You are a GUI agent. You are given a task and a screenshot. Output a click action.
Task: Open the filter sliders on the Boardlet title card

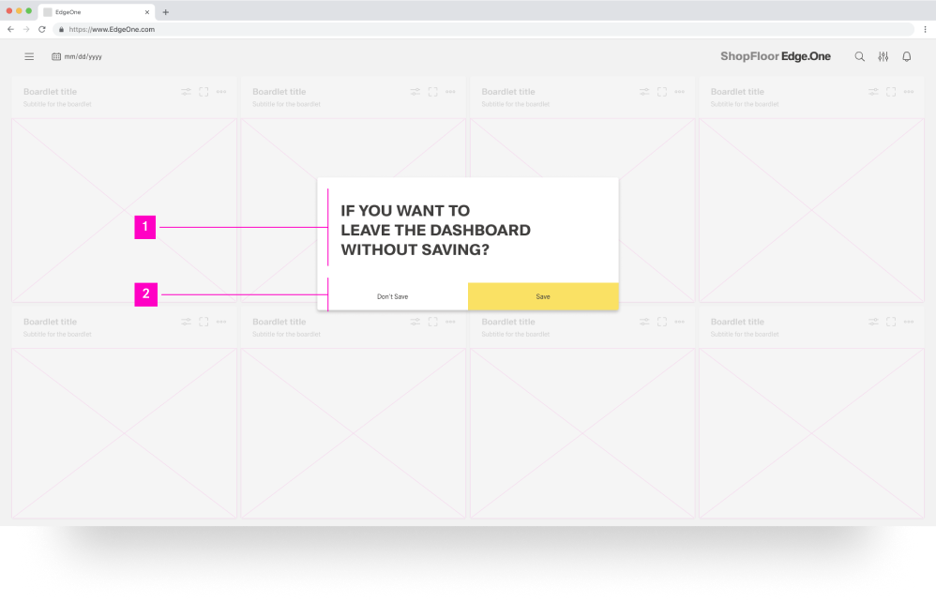coord(186,91)
